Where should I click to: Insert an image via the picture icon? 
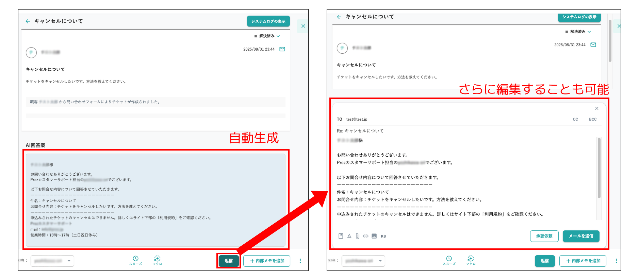pos(374,236)
